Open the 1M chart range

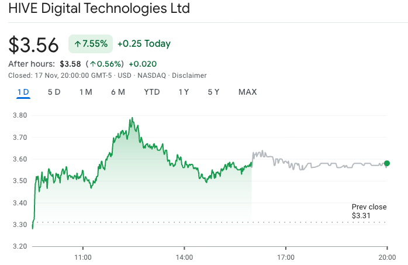(x=85, y=92)
